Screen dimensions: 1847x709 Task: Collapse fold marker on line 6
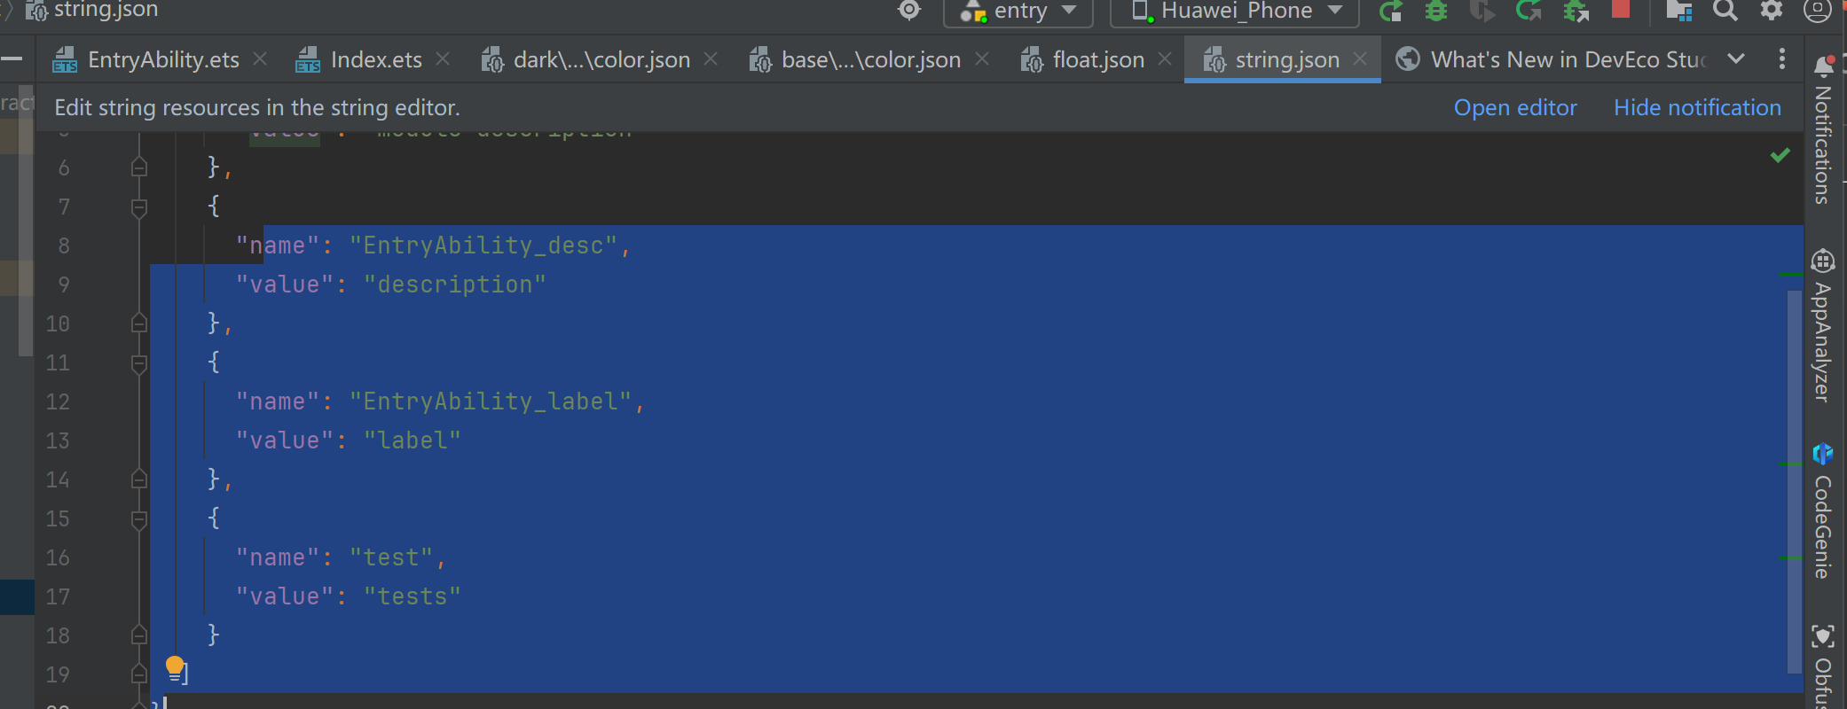click(x=139, y=167)
